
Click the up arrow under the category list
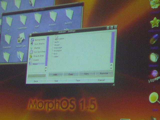coord(46,68)
